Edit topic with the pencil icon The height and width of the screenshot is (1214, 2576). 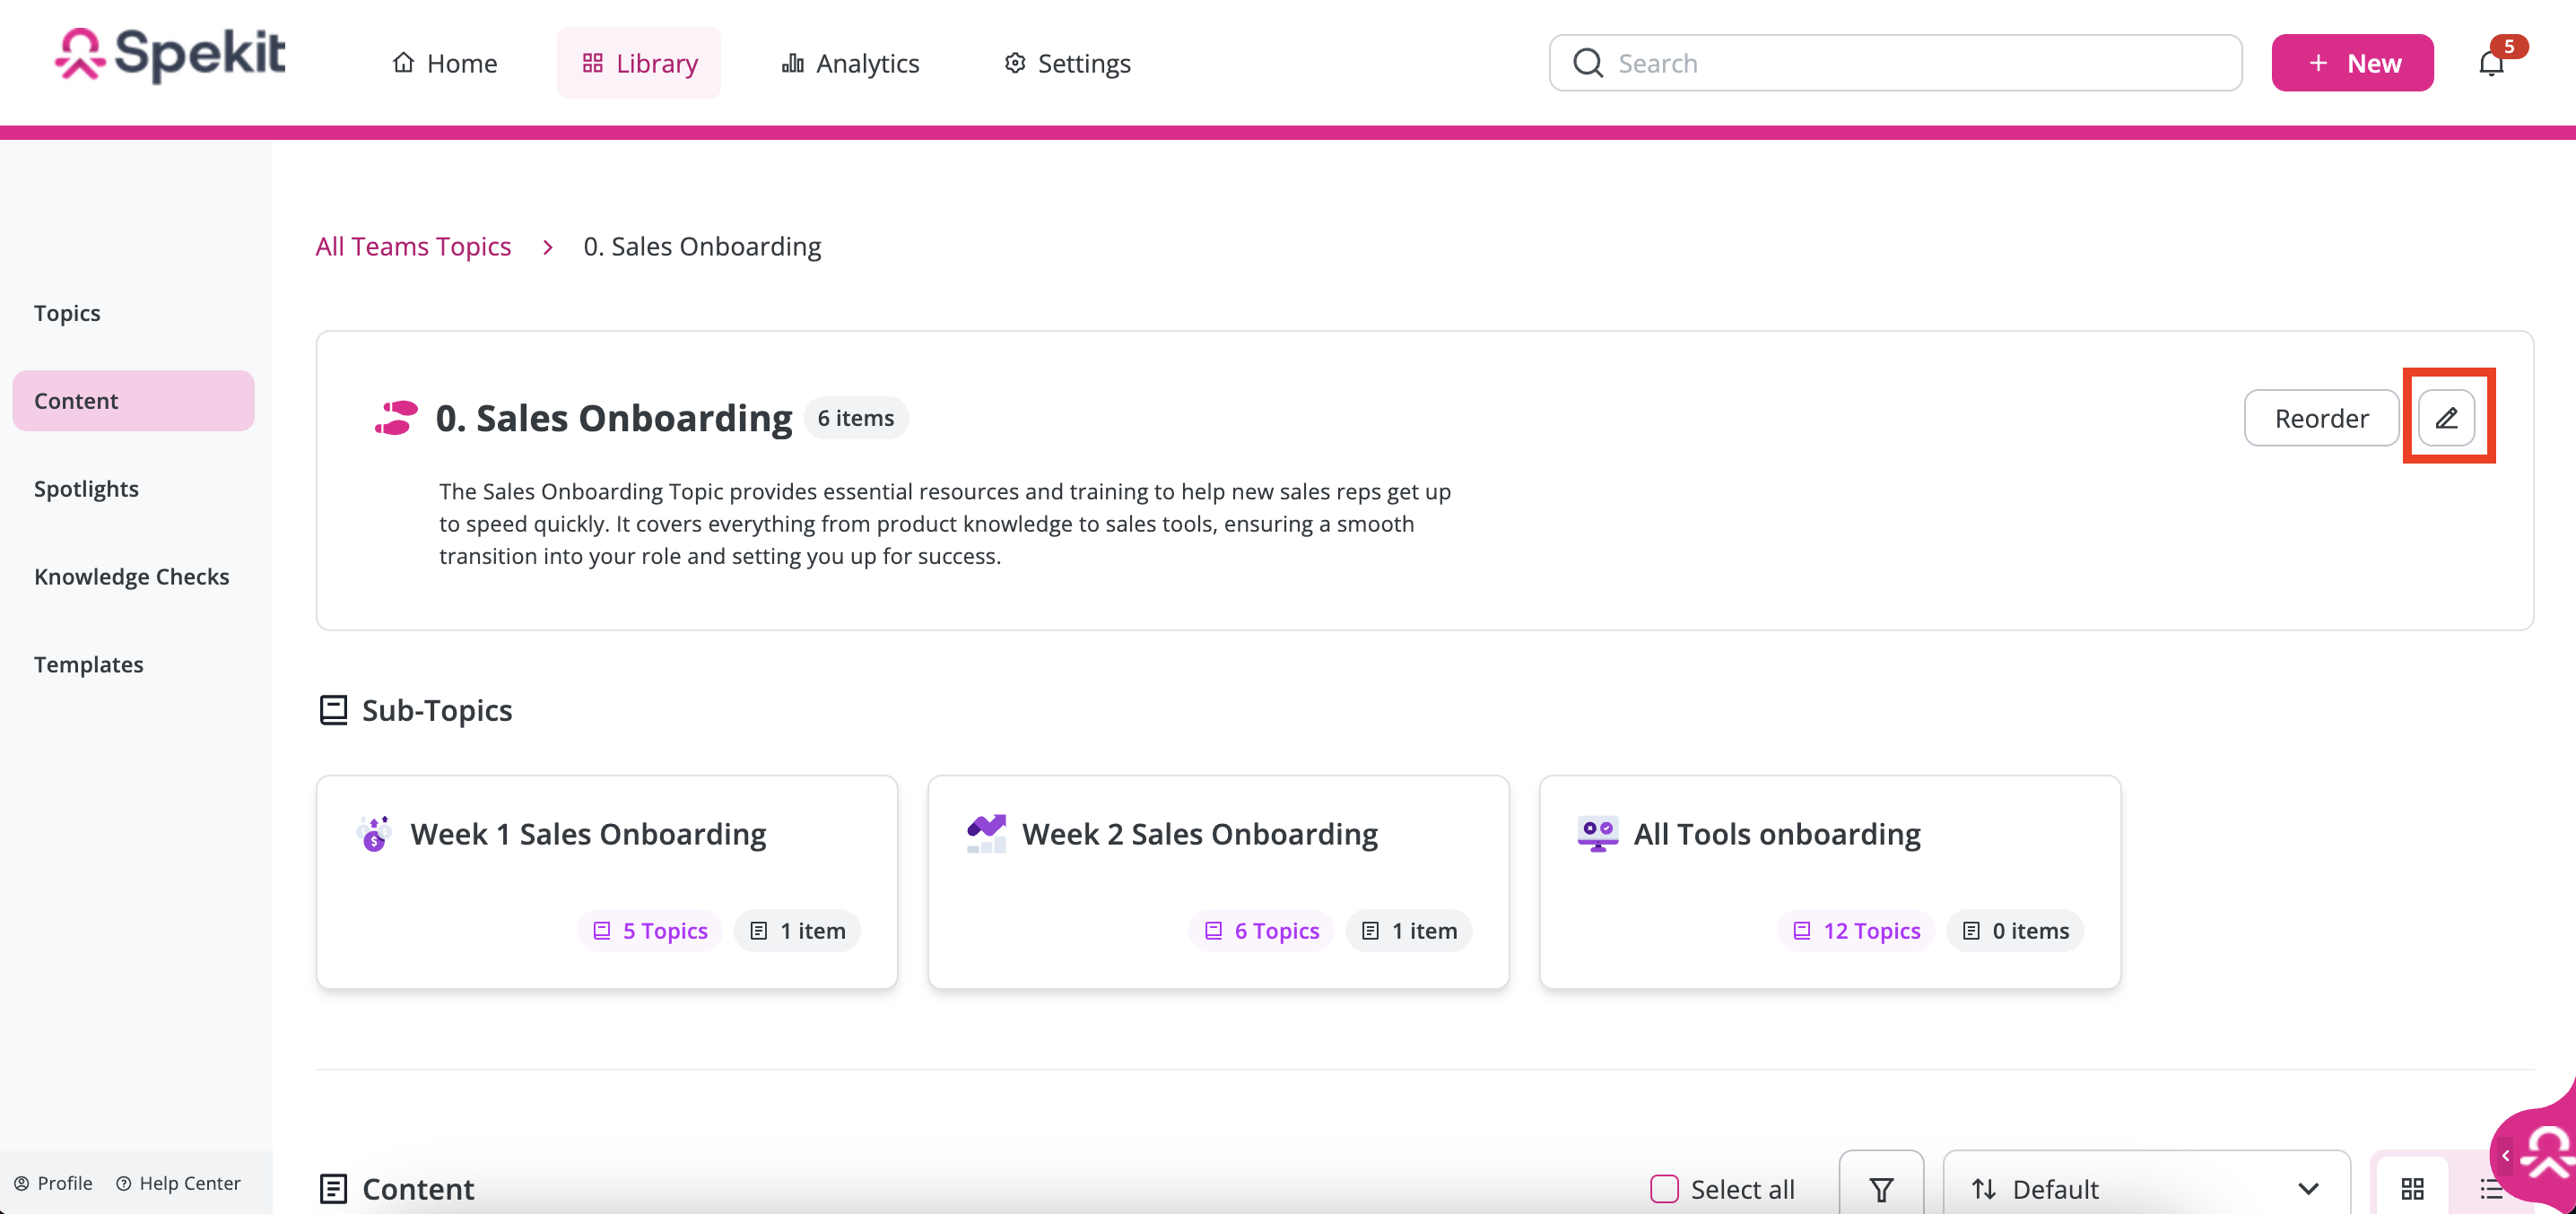pyautogui.click(x=2446, y=418)
